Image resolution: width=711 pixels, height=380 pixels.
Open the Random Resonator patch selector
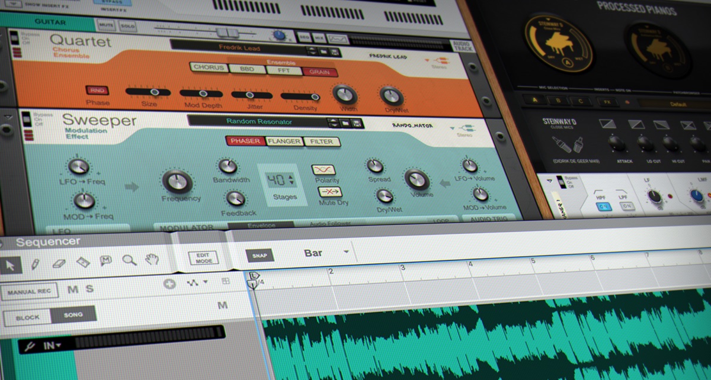coord(259,121)
